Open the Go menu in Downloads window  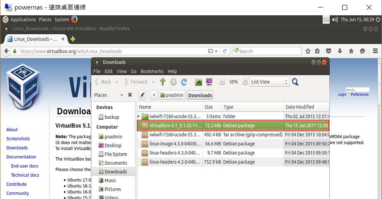pyautogui.click(x=134, y=71)
